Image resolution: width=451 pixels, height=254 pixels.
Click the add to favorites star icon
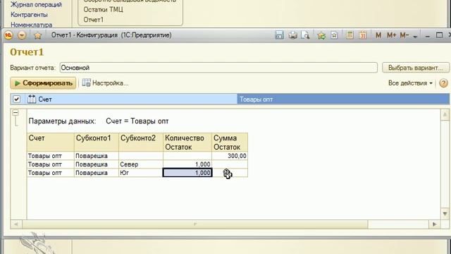coord(321,35)
